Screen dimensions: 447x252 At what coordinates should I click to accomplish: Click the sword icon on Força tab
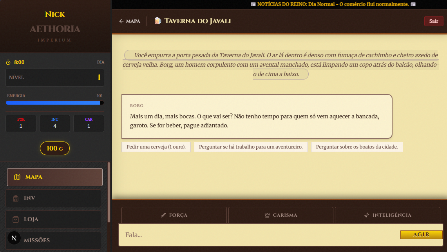pyautogui.click(x=163, y=215)
